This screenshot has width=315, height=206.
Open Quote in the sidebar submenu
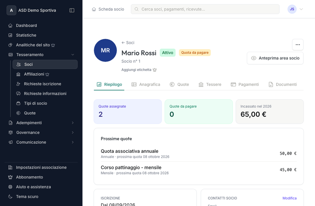45,113
